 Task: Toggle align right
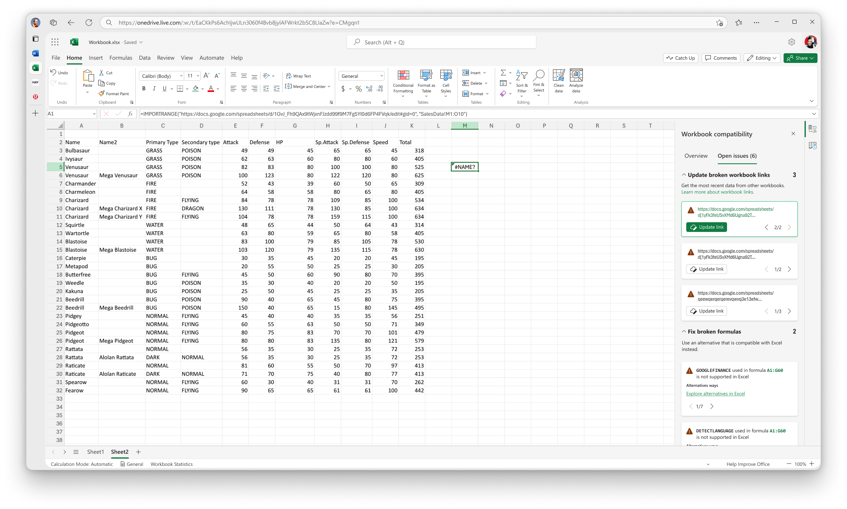click(254, 89)
